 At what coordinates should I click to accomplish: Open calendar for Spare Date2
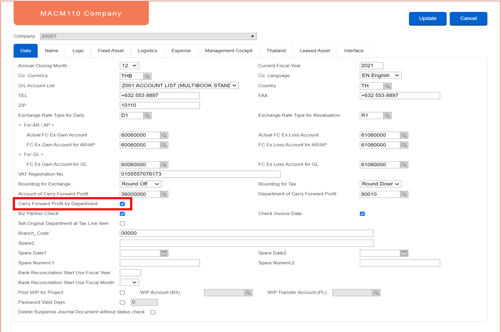pyautogui.click(x=404, y=253)
